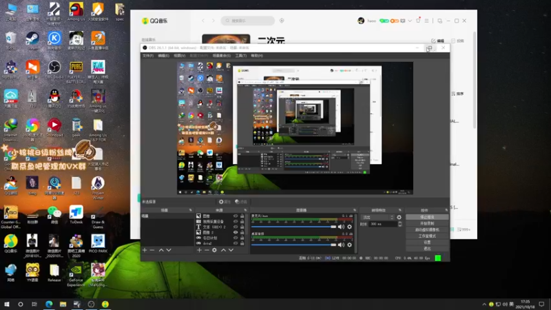Open Soundpad desktop icon

click(x=54, y=128)
